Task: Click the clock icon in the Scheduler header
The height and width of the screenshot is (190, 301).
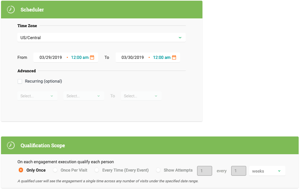Action: coord(11,10)
